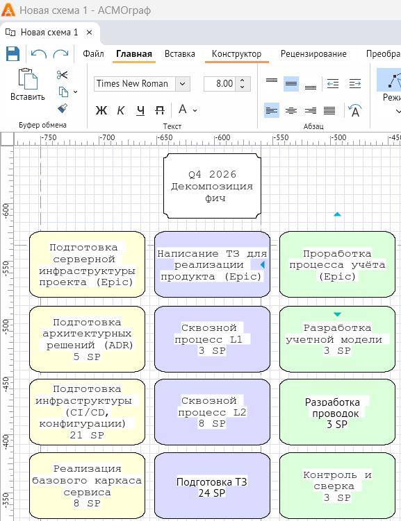Redo the last undone action
This screenshot has height=521, width=401.
pos(61,54)
